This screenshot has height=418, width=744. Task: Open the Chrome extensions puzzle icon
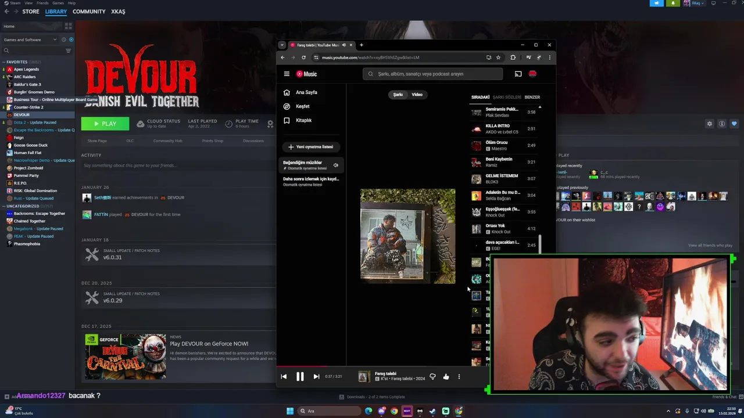point(513,57)
